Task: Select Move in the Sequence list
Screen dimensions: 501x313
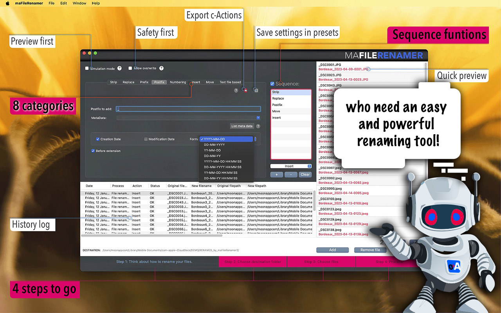Action: click(291, 111)
